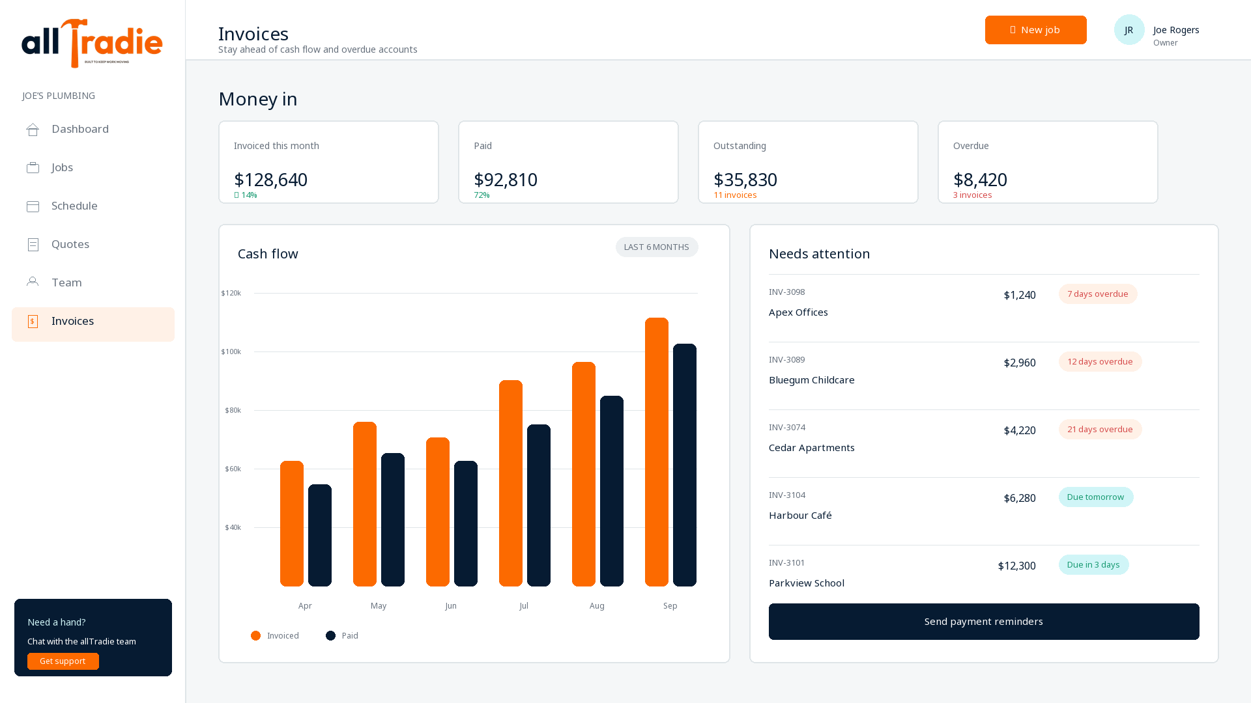Click the Jobs briefcase icon
Viewport: 1251px width, 703px height.
pos(33,168)
